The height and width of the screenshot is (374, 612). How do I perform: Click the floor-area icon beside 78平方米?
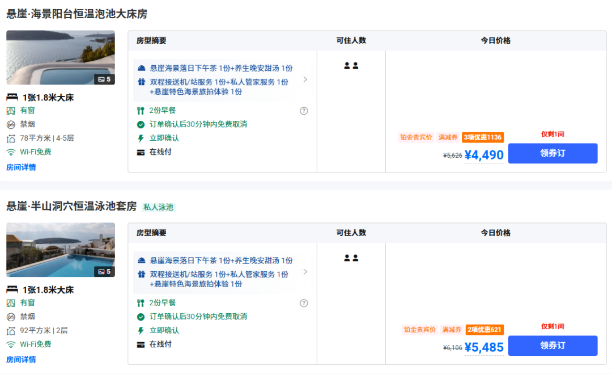[10, 137]
